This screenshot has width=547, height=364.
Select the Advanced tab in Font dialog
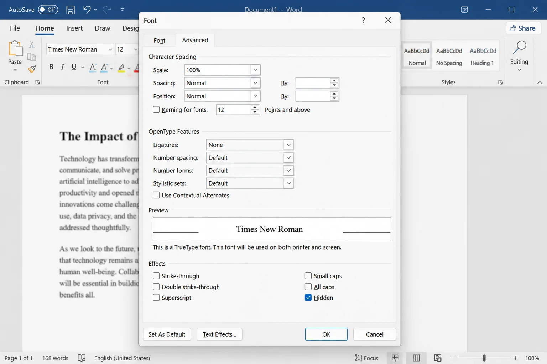[x=195, y=40]
